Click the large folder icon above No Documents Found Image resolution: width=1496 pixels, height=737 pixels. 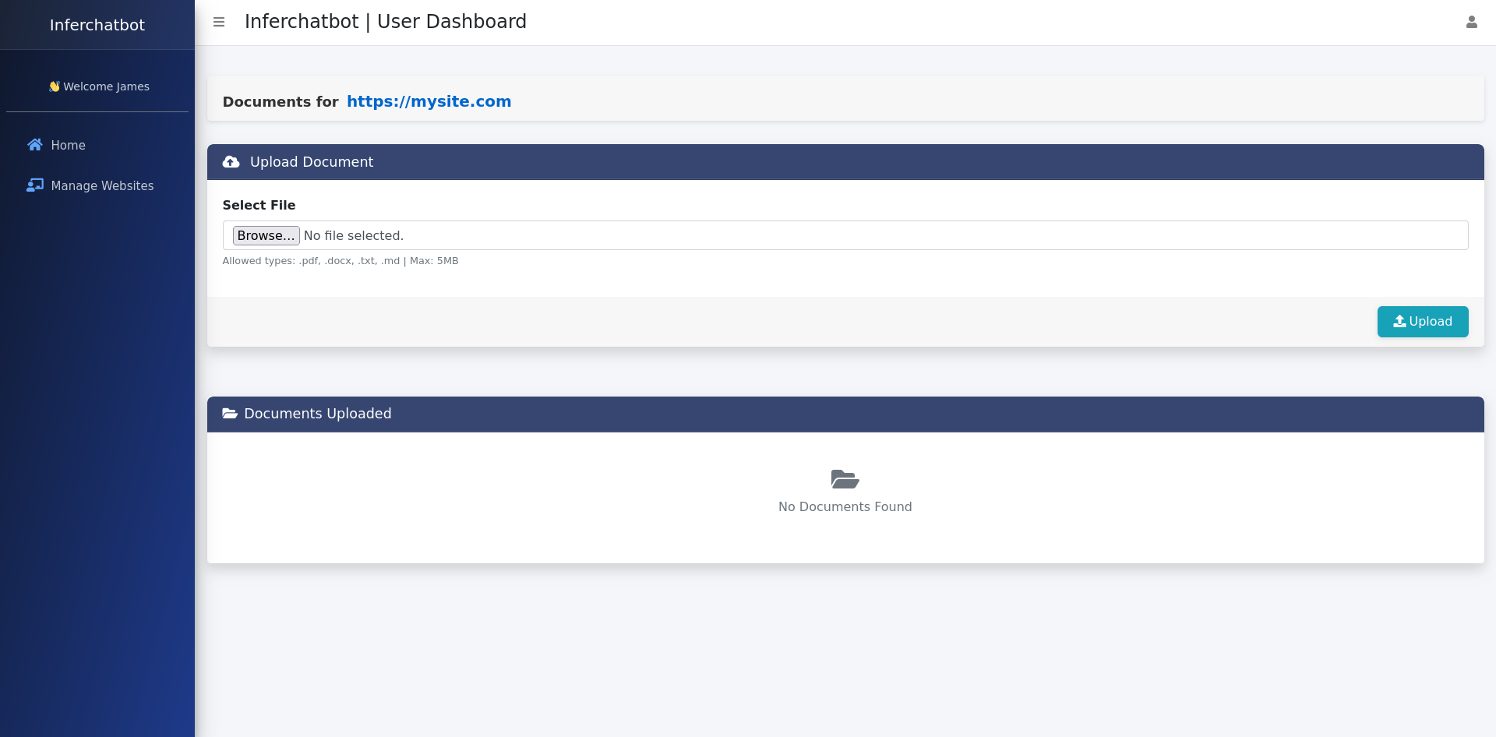tap(845, 479)
